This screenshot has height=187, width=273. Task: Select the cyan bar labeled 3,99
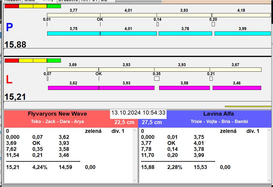[x=243, y=33]
